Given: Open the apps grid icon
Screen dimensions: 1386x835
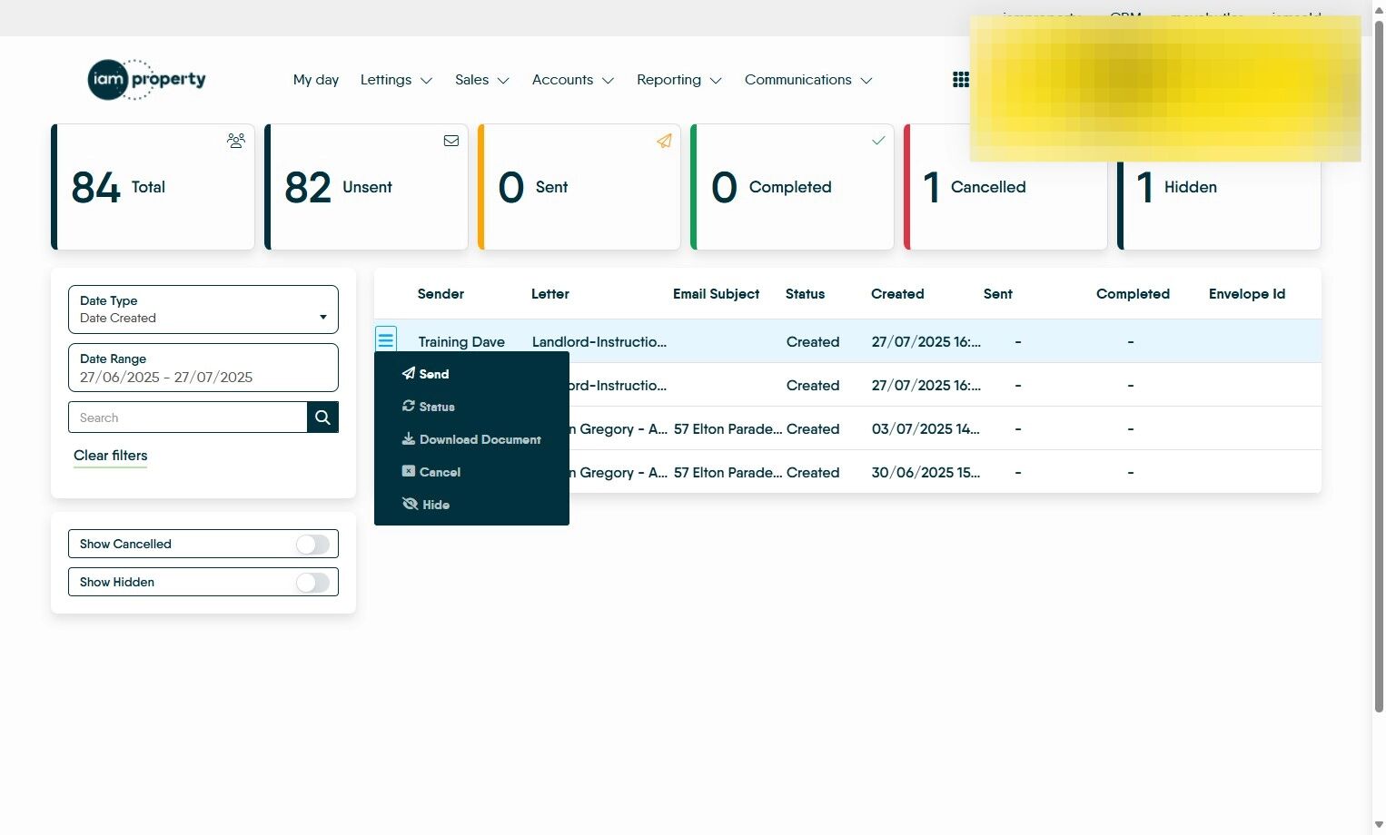Looking at the screenshot, I should [960, 80].
